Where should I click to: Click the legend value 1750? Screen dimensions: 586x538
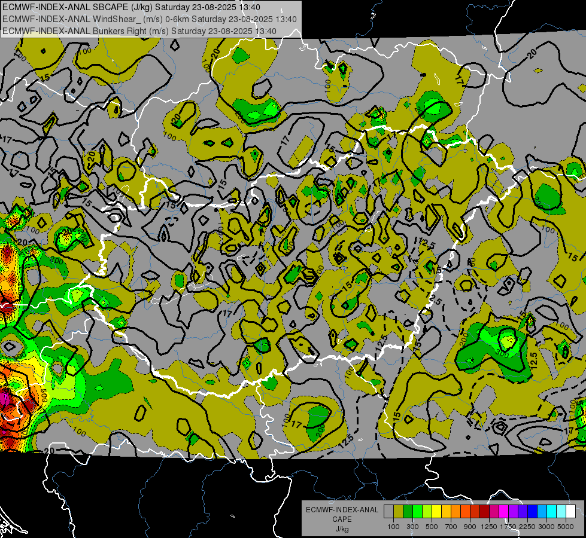pos(508,527)
